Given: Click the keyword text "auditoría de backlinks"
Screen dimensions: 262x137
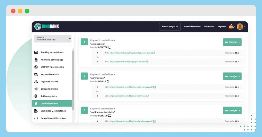Looking at the screenshot, I should coord(103,112).
